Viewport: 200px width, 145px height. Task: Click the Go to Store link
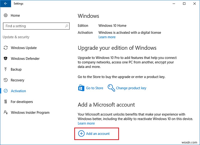pos(95,88)
